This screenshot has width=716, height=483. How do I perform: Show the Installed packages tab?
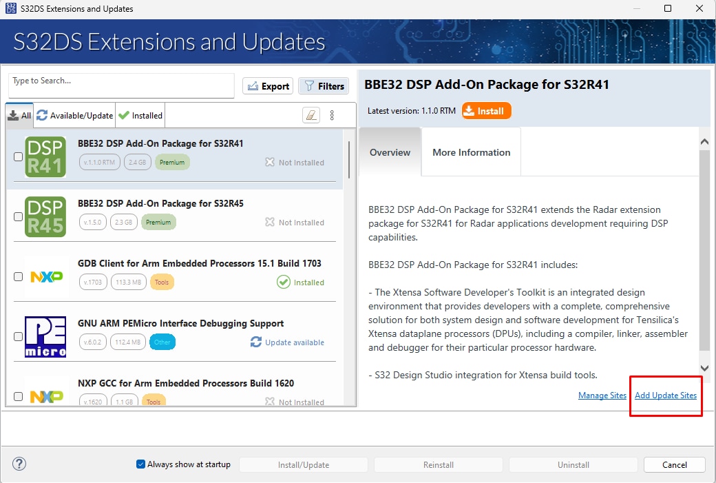pyautogui.click(x=140, y=116)
